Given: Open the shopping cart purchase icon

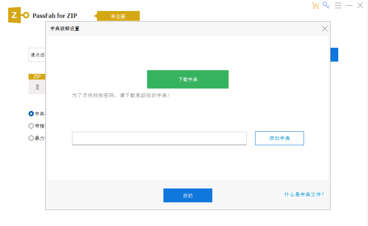Looking at the screenshot, I should (x=315, y=5).
